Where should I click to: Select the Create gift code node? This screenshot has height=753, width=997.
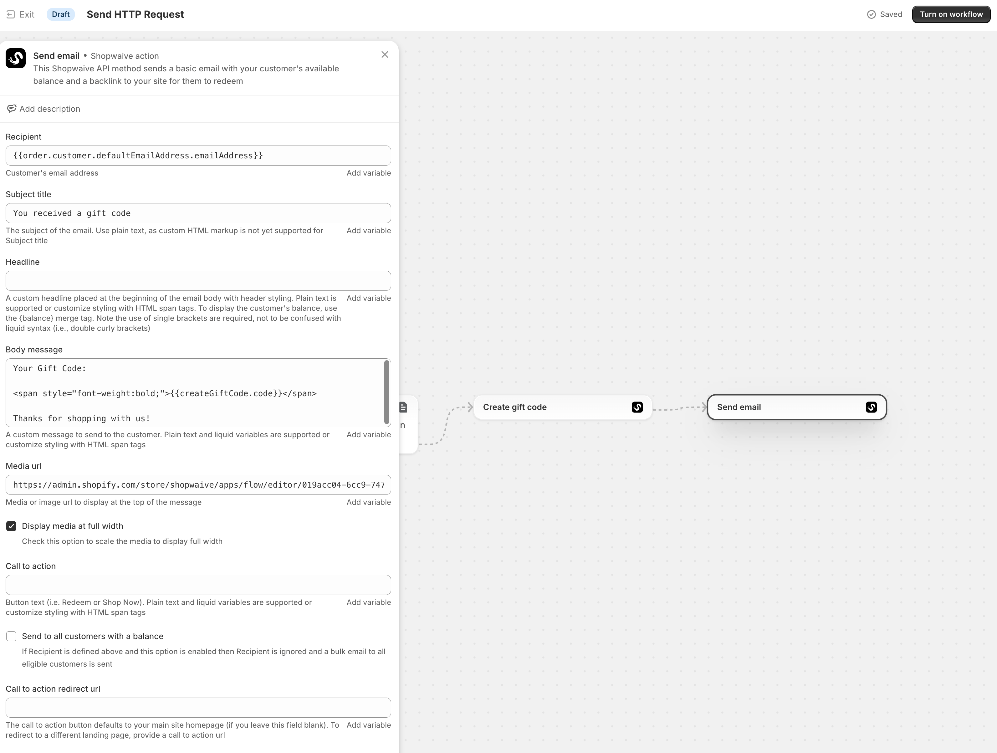click(x=563, y=407)
